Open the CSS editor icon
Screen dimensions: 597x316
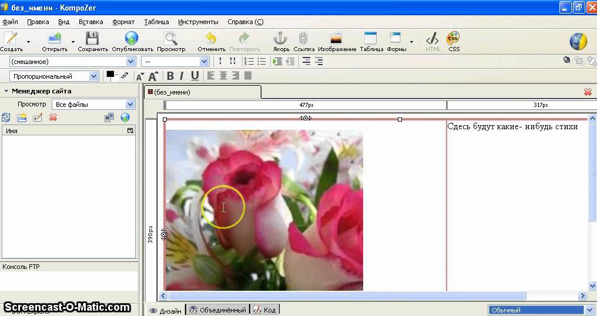(453, 38)
